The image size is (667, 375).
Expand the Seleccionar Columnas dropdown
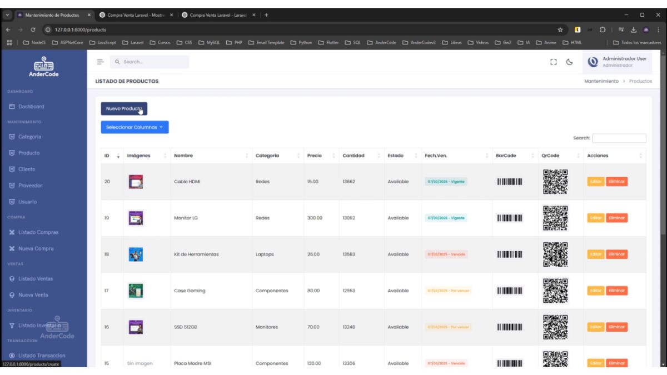tap(135, 127)
